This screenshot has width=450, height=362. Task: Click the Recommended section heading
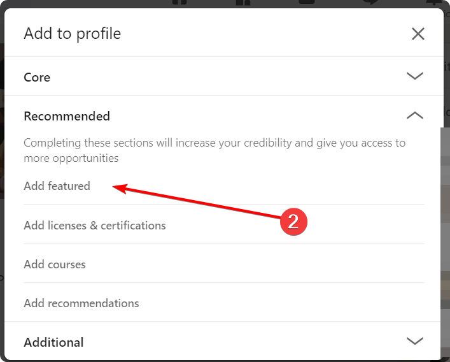coord(67,116)
